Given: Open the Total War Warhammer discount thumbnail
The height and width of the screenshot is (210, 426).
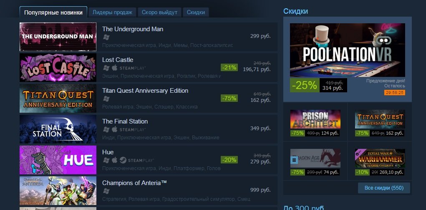Looking at the screenshot, I should click(x=380, y=158).
